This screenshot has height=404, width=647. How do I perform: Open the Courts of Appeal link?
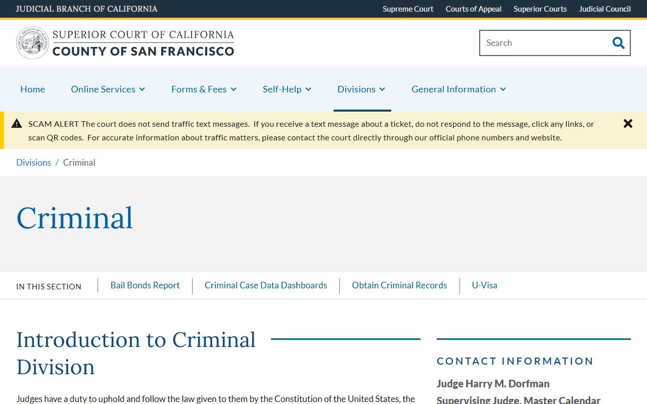click(x=474, y=9)
